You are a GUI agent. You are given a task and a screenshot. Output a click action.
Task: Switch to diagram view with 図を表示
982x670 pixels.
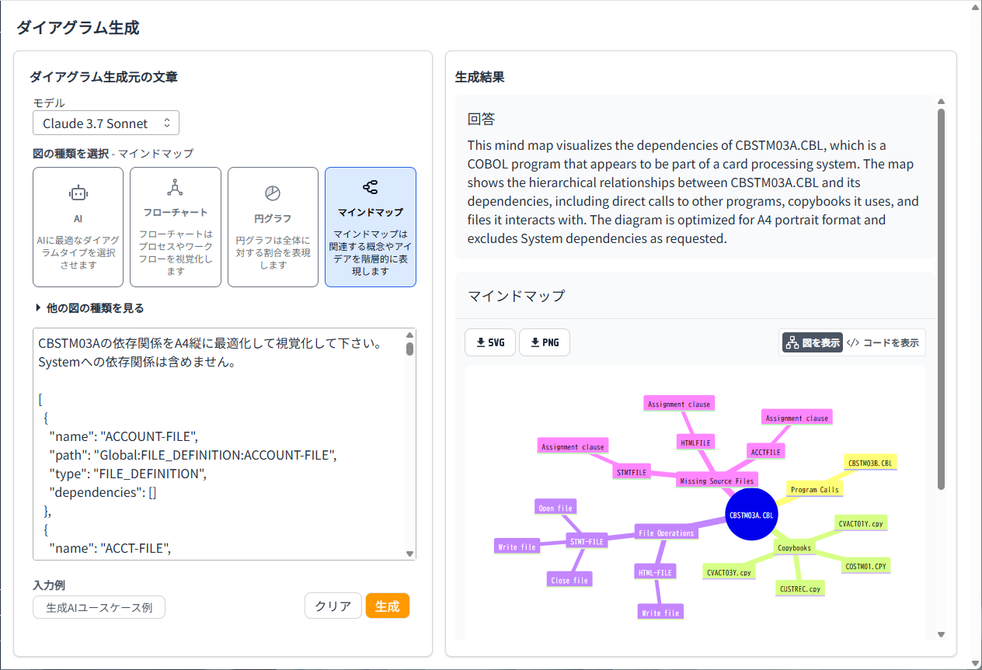[813, 342]
